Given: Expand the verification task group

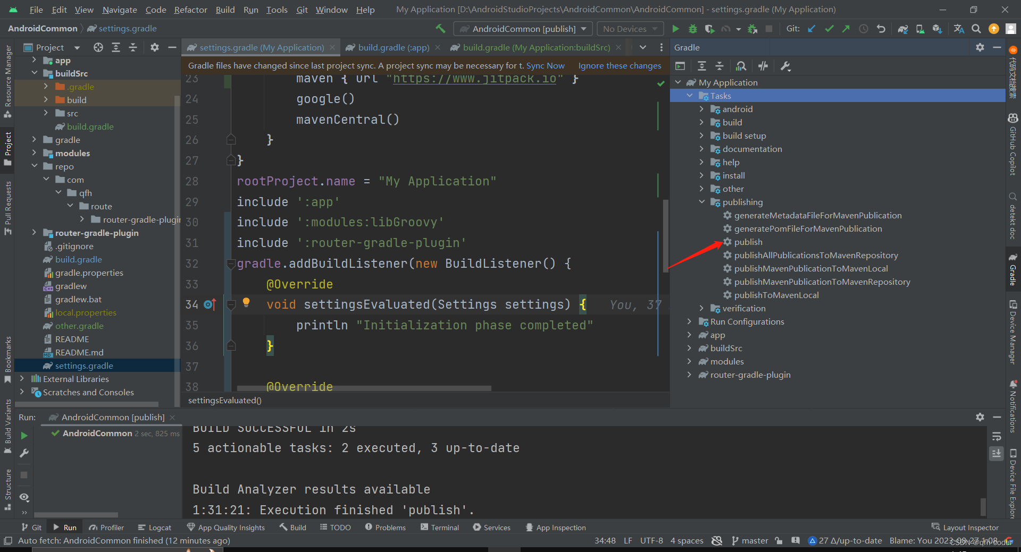Looking at the screenshot, I should pos(701,308).
